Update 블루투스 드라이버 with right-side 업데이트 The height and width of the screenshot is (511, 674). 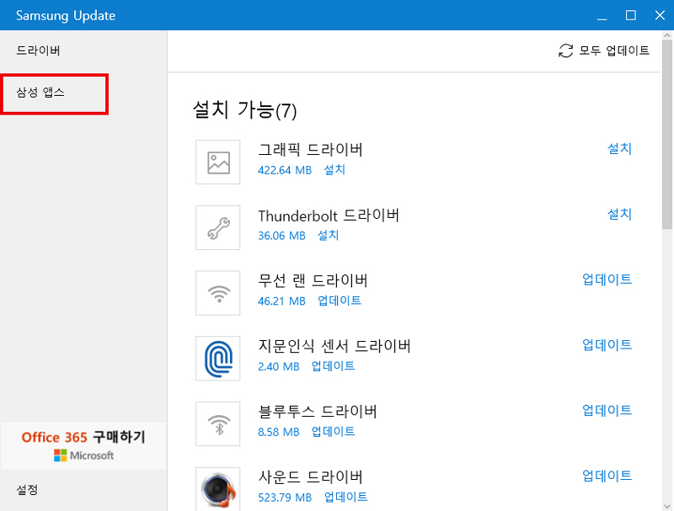(x=607, y=411)
